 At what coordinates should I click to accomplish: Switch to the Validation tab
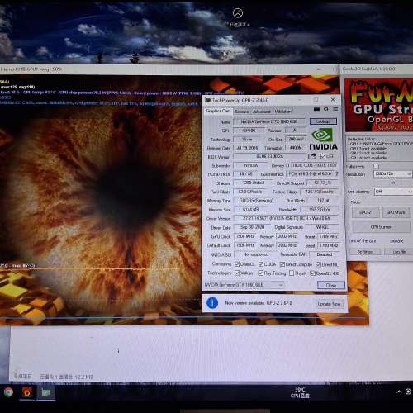282,112
